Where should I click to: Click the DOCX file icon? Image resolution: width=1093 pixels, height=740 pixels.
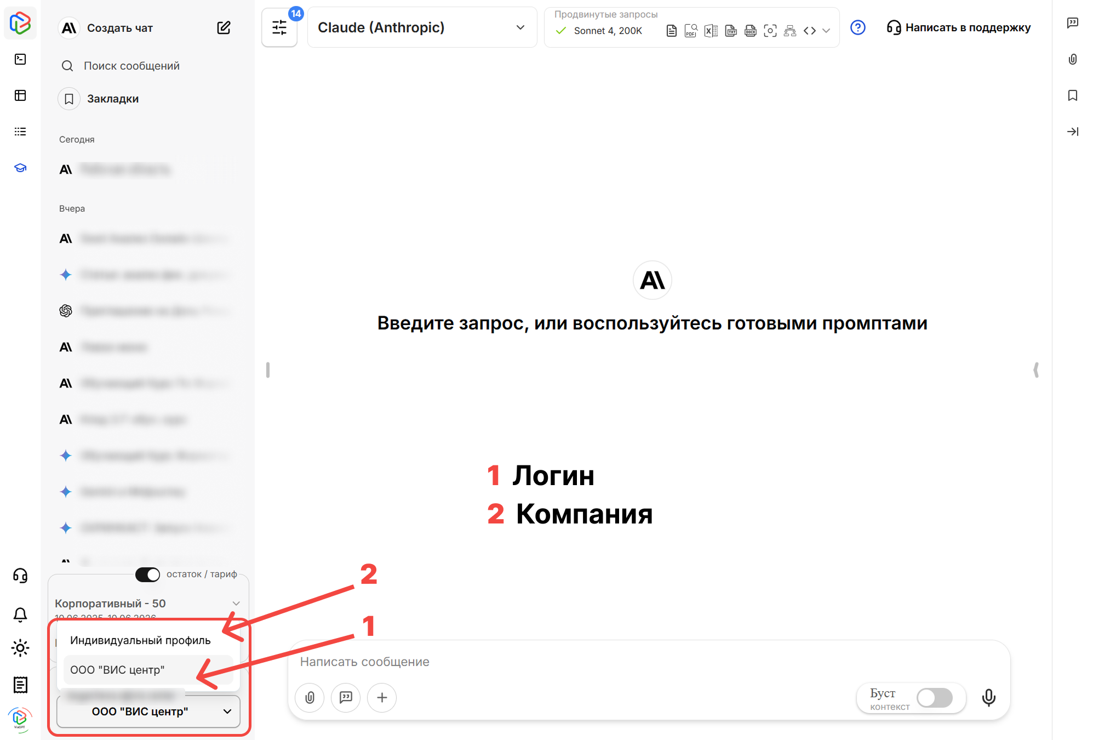click(x=751, y=31)
